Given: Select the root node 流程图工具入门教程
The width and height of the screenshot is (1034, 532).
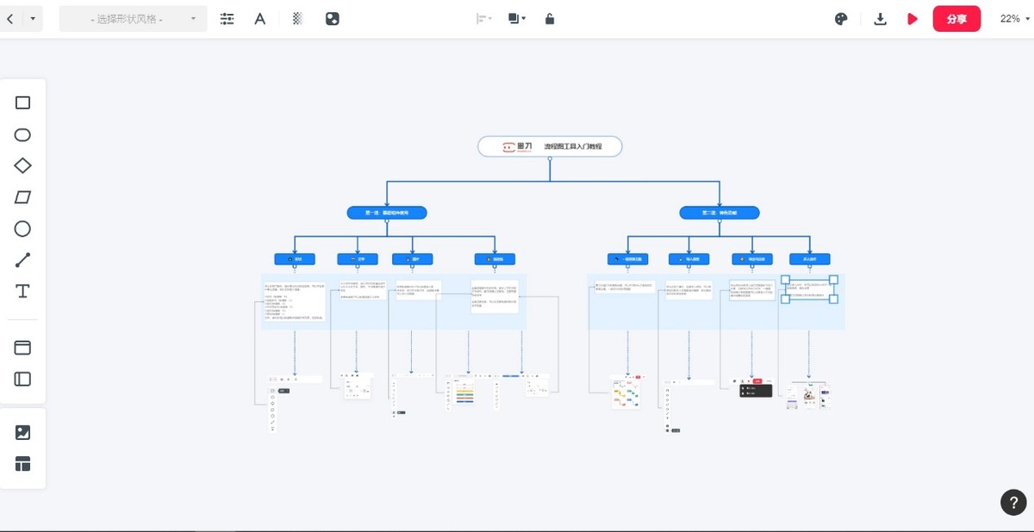Looking at the screenshot, I should point(550,146).
